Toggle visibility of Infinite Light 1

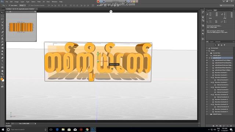point(207,55)
